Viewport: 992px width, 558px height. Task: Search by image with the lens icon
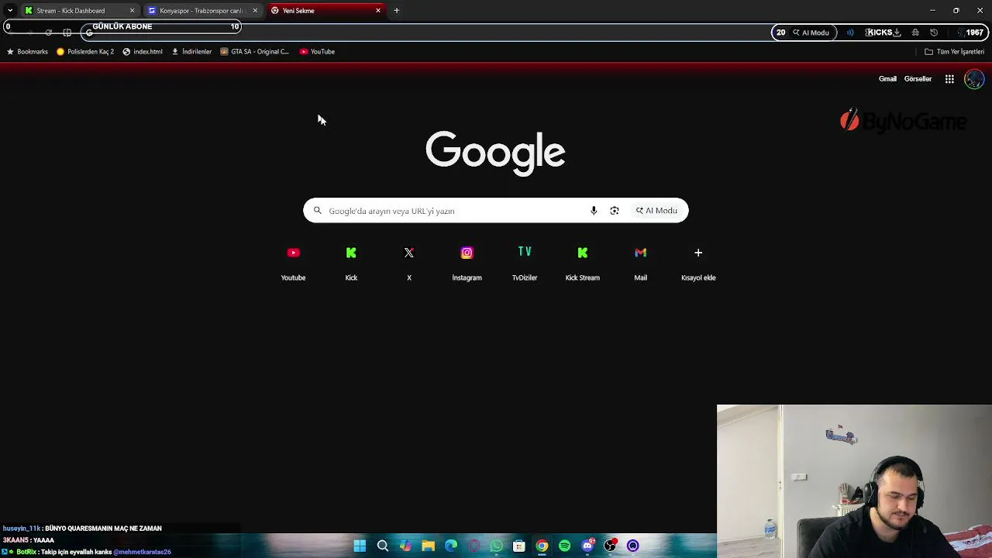coord(615,211)
